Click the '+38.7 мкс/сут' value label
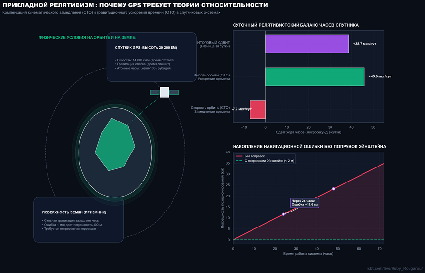 pyautogui.click(x=364, y=44)
